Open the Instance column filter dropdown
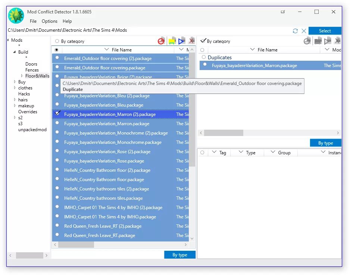This screenshot has width=350, height=275. tap(323, 152)
